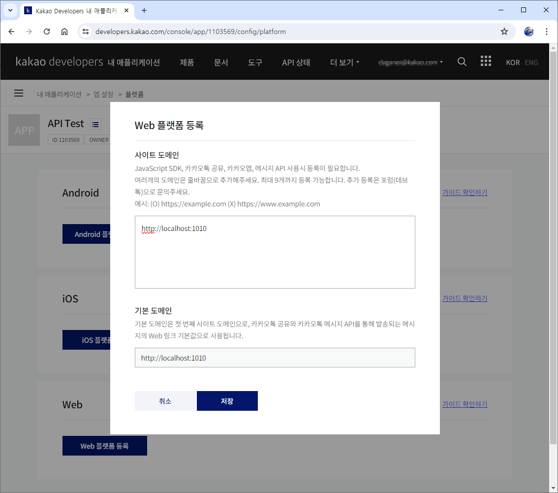
Task: Click the browser forward arrow
Action: 29,32
